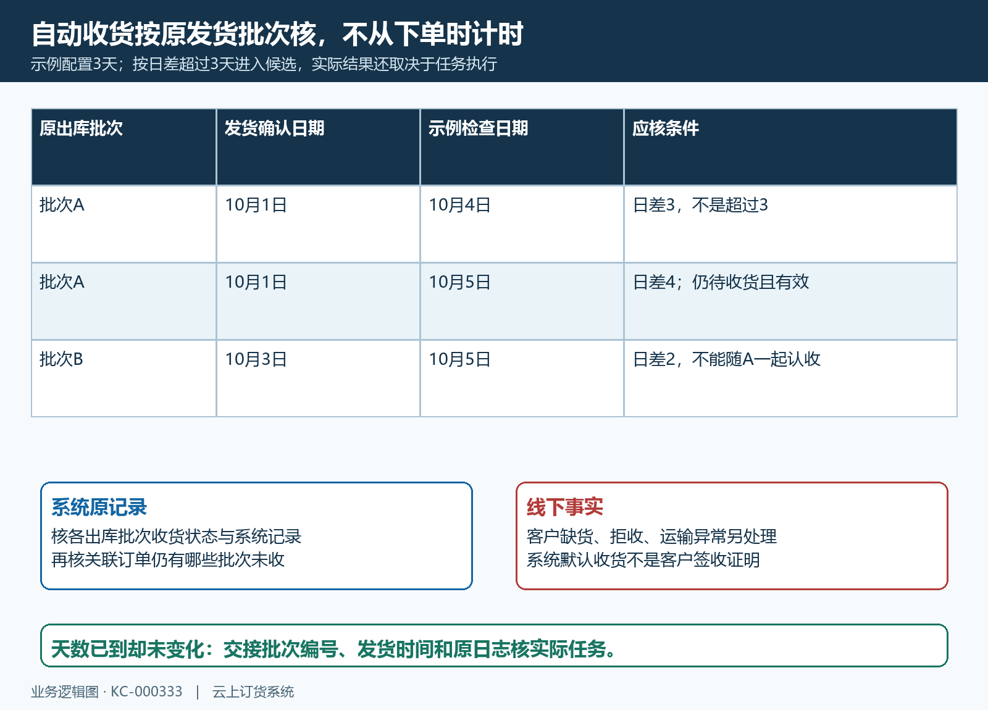Click the 10月5日 cell in the 批次B row
The image size is (988, 710).
tap(522, 378)
